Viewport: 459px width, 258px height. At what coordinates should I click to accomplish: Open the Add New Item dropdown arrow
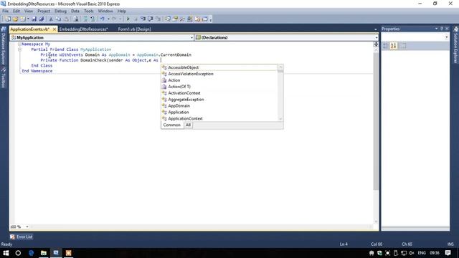coord(28,19)
